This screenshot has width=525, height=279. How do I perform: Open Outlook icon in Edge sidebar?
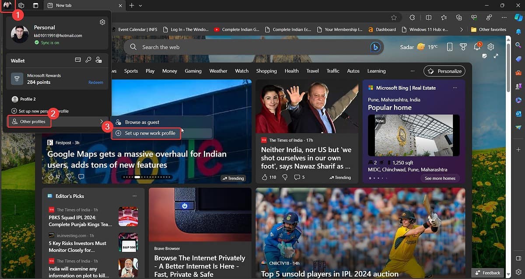[518, 114]
